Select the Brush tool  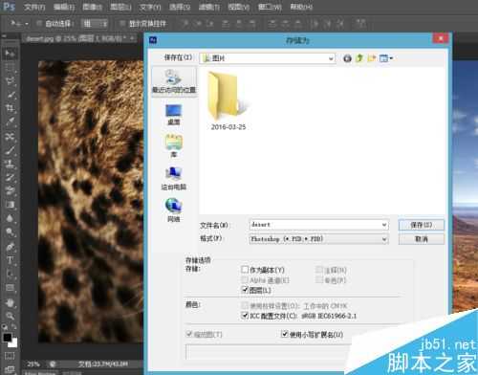10,150
